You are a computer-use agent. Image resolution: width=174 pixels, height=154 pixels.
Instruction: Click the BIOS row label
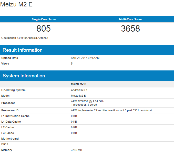pos(5,144)
